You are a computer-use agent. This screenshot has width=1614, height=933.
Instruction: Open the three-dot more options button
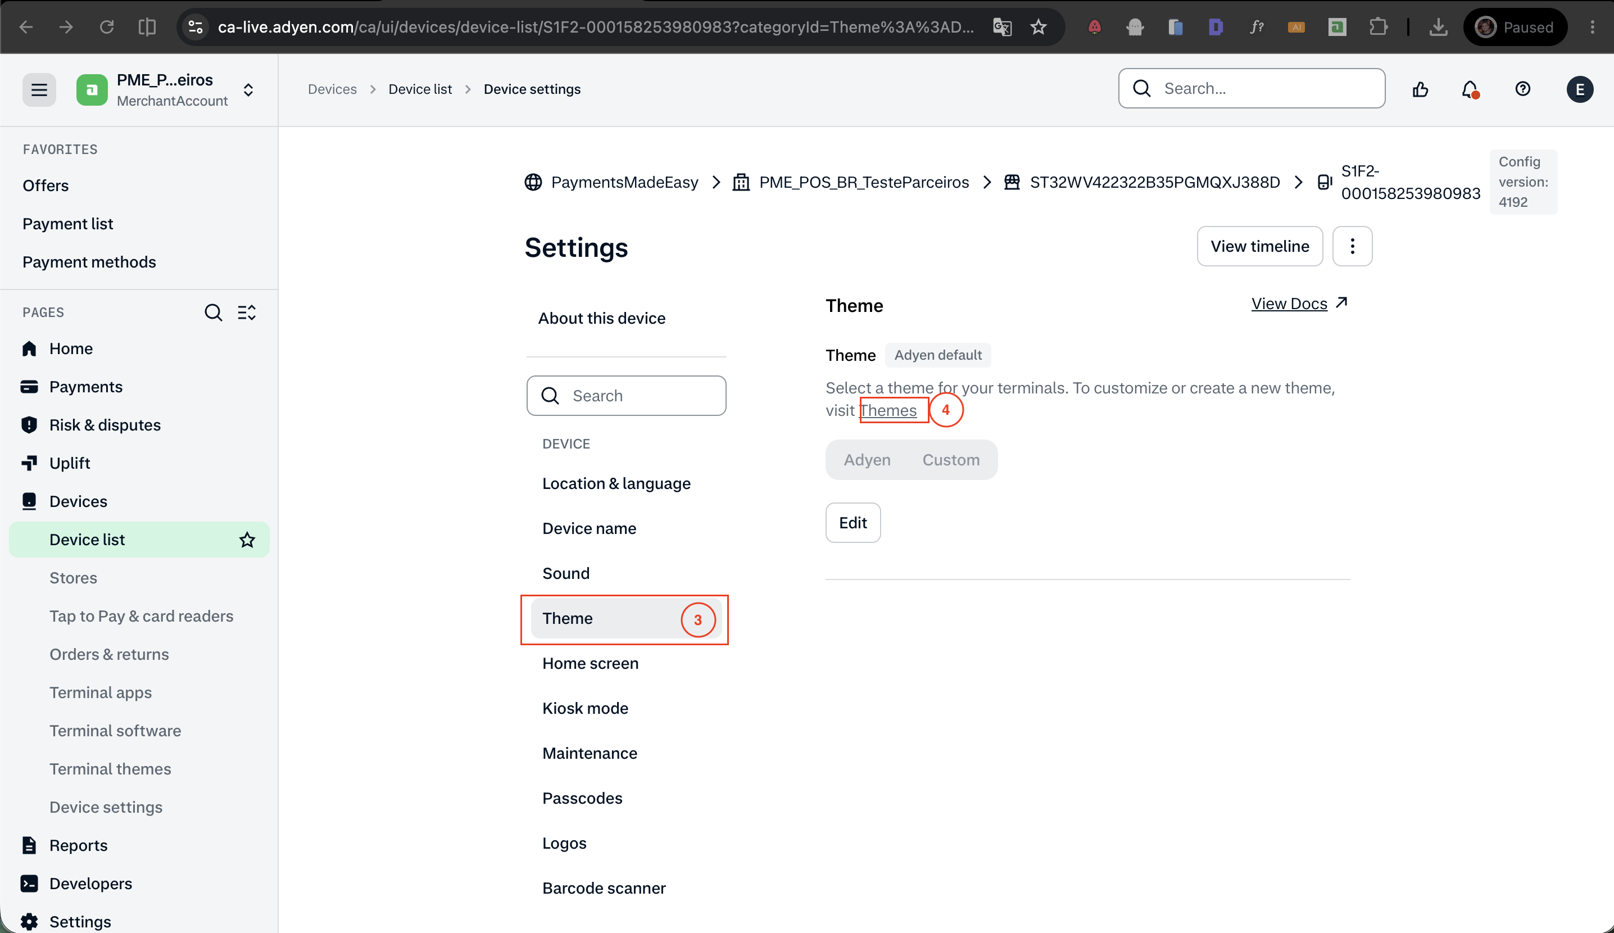pos(1352,246)
